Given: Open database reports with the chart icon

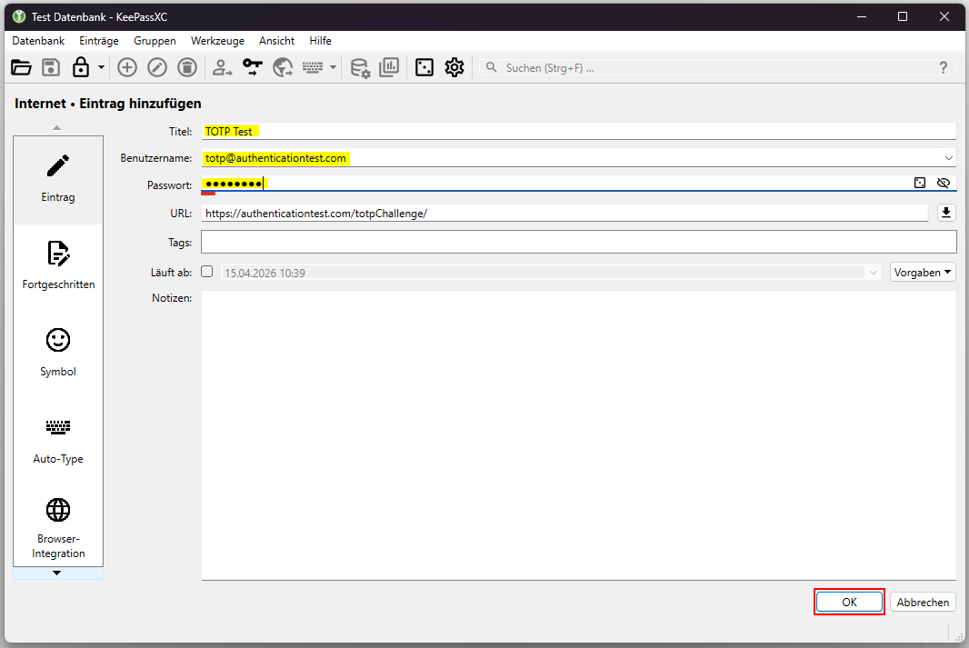Looking at the screenshot, I should (x=389, y=67).
